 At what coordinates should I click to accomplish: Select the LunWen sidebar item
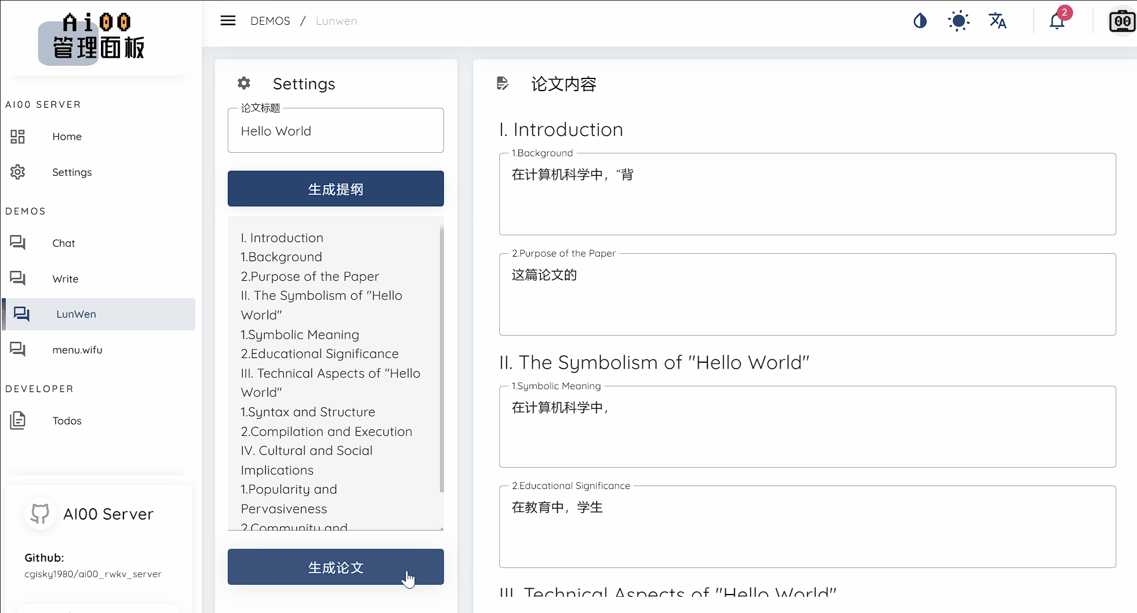(76, 314)
